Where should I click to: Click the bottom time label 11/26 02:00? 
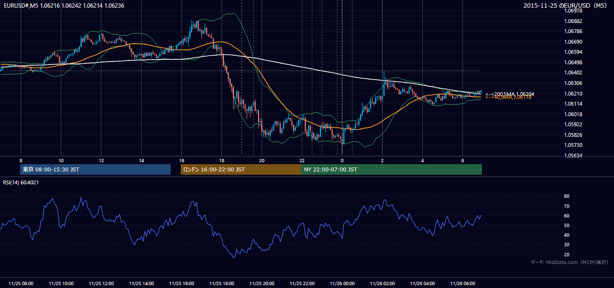[x=382, y=284]
